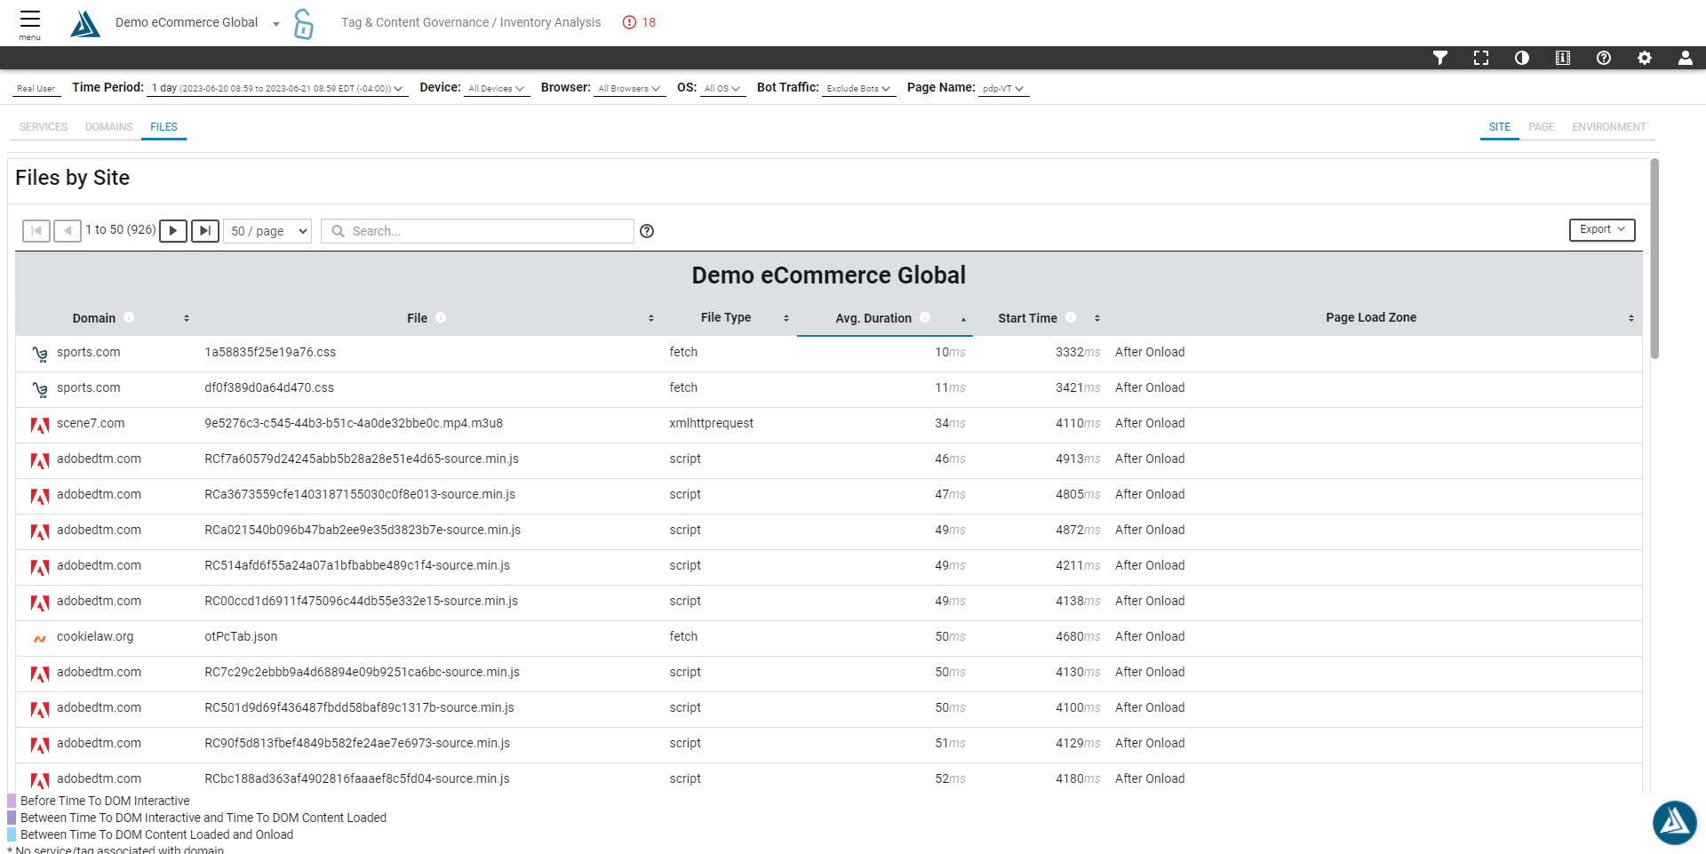Open the Export dropdown

(1602, 229)
